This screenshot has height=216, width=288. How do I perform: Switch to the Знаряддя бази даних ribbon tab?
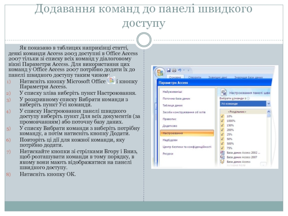(248, 77)
